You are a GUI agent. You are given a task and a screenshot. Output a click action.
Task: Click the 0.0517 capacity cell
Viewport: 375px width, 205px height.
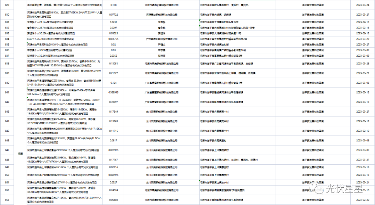114,140
